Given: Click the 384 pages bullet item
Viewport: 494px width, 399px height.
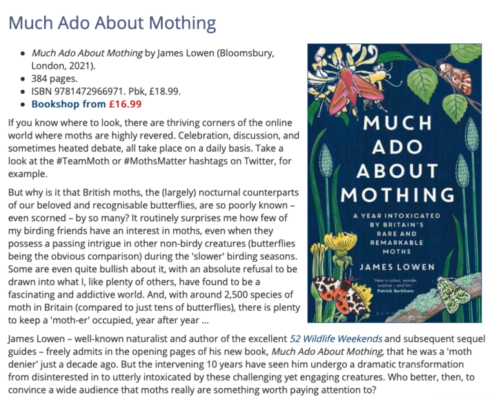Looking at the screenshot, I should point(55,79).
